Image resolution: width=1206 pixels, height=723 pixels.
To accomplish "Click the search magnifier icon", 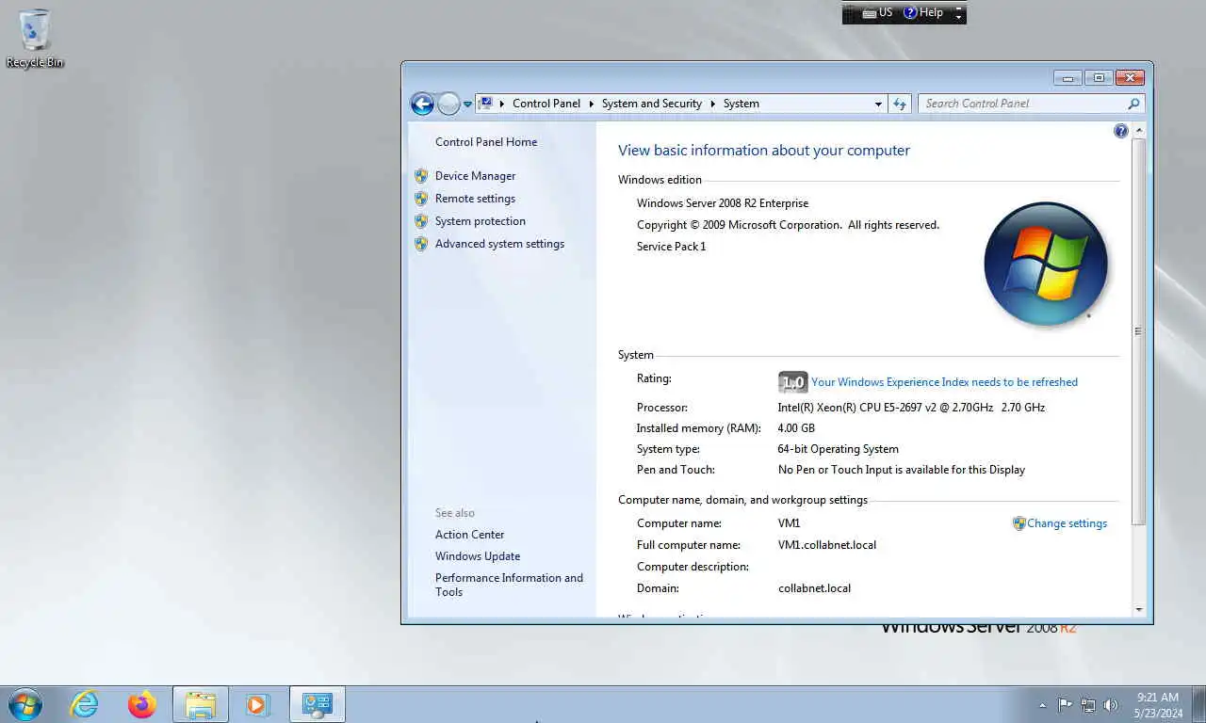I will [x=1133, y=104].
